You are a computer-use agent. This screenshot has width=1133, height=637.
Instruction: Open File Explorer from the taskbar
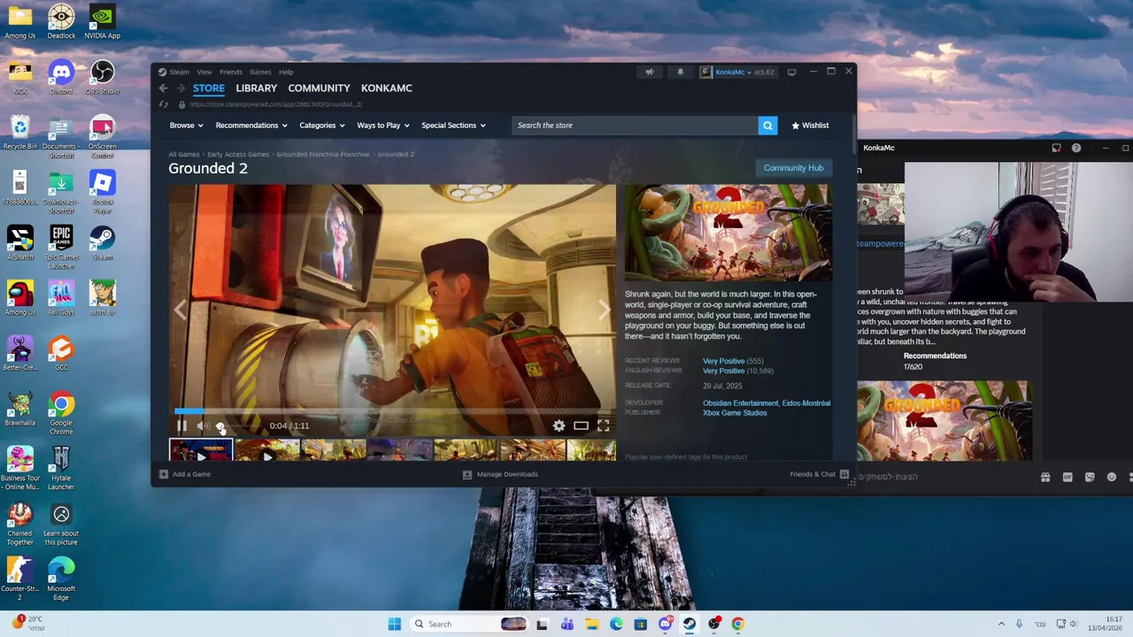[x=591, y=624]
